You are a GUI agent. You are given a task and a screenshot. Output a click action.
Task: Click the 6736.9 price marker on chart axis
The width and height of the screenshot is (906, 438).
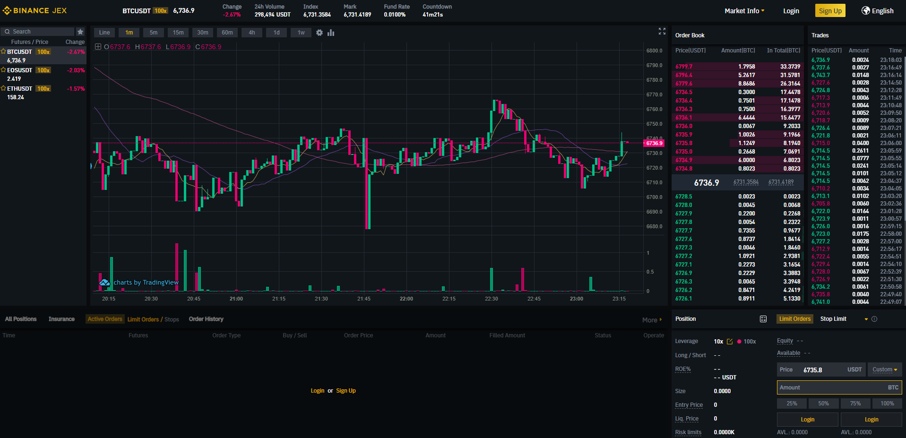pos(655,143)
